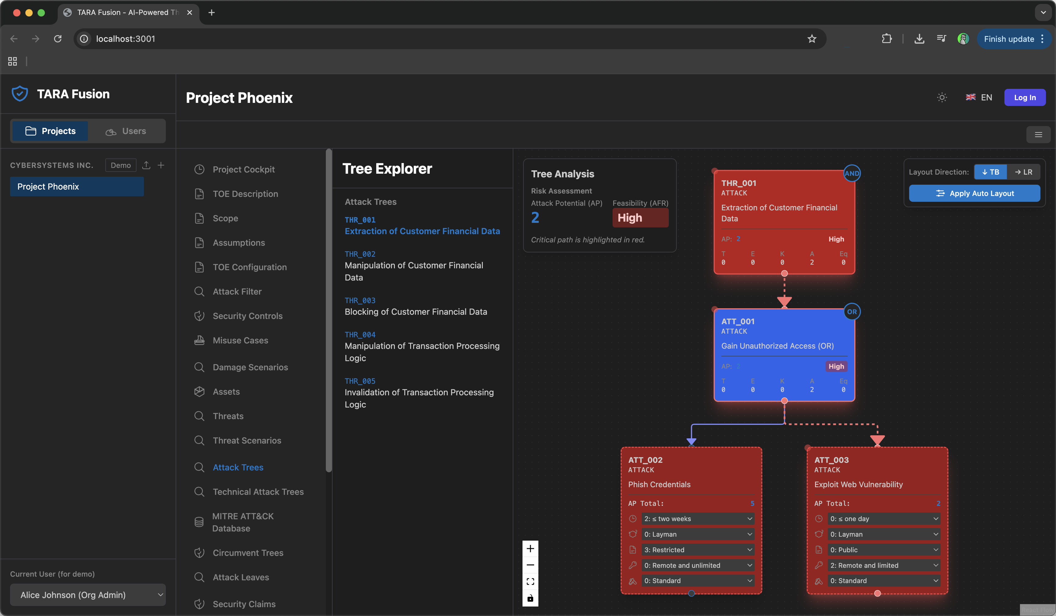The height and width of the screenshot is (616, 1056).
Task: Open the MITRE ATT&CK Database
Action: click(243, 522)
